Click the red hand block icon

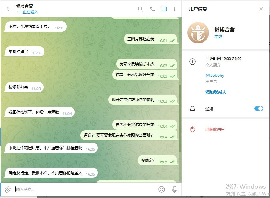(x=193, y=129)
